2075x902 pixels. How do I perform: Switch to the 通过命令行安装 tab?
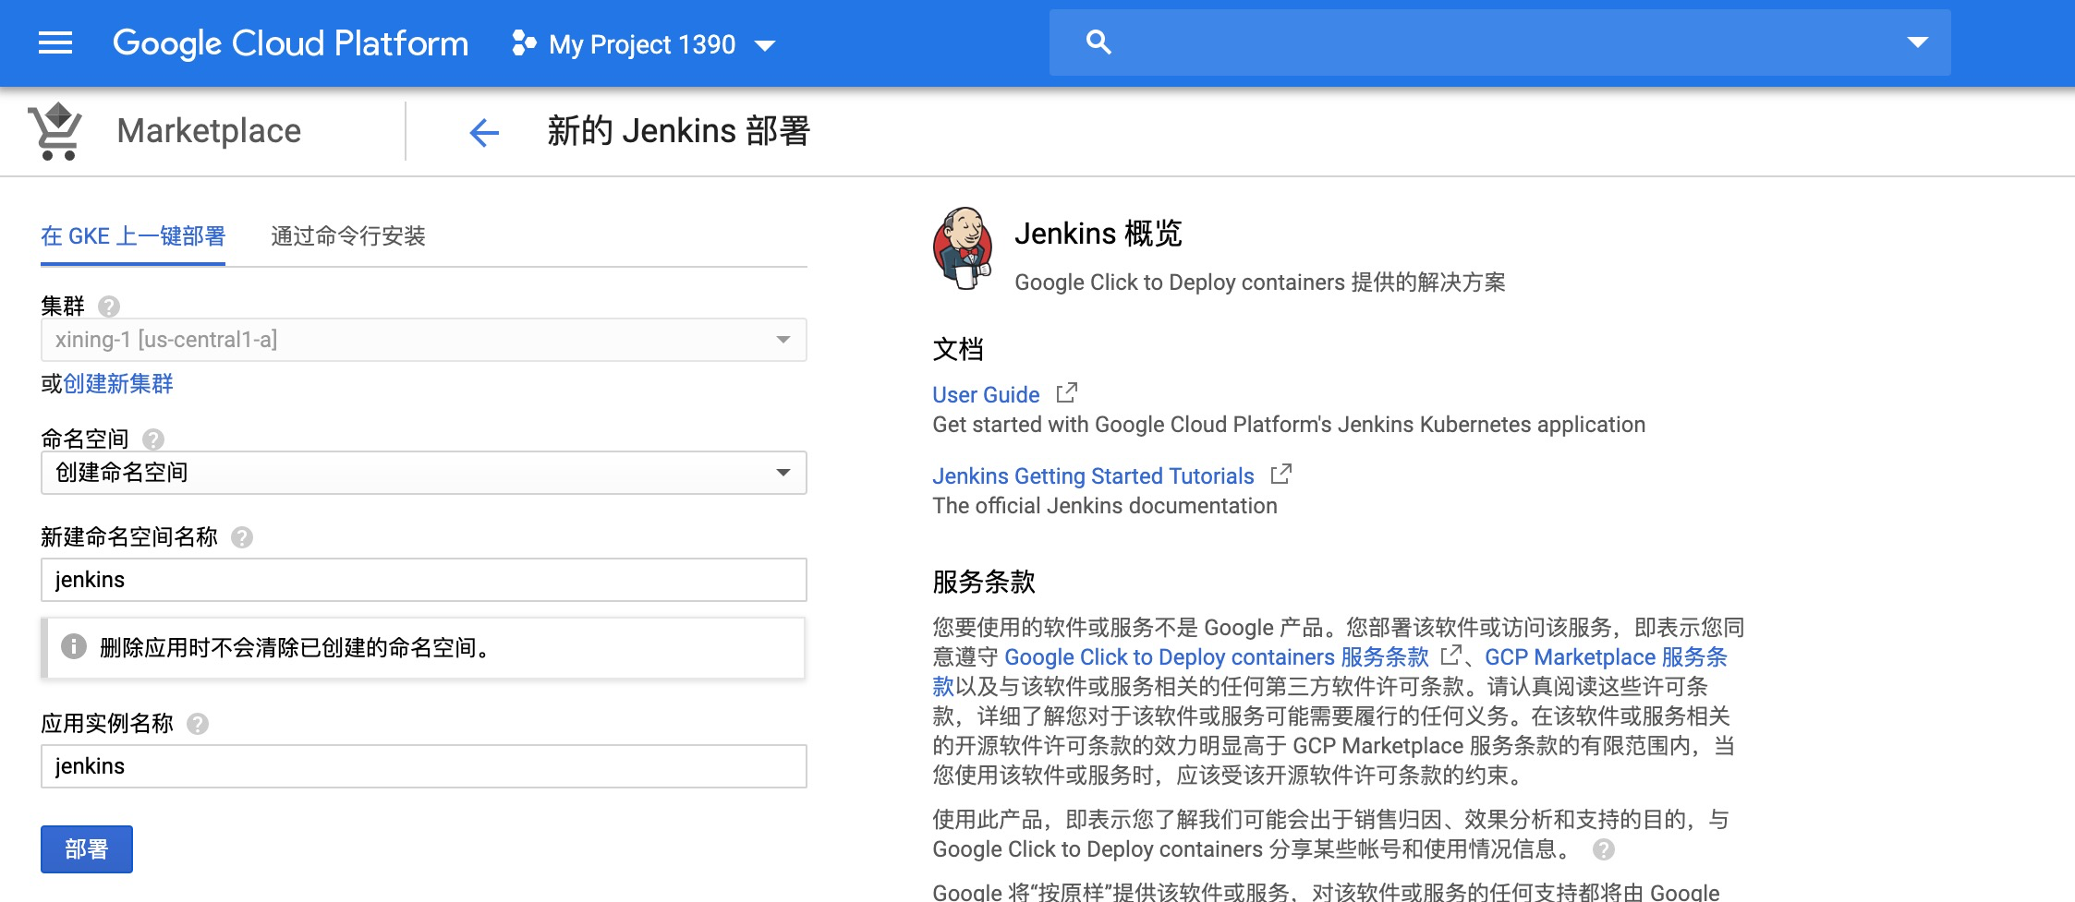pos(348,236)
